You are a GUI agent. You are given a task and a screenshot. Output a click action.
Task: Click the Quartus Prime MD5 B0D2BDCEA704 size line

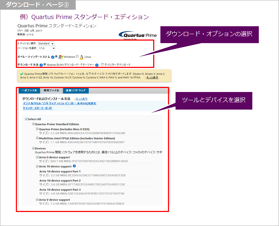coord(82,133)
